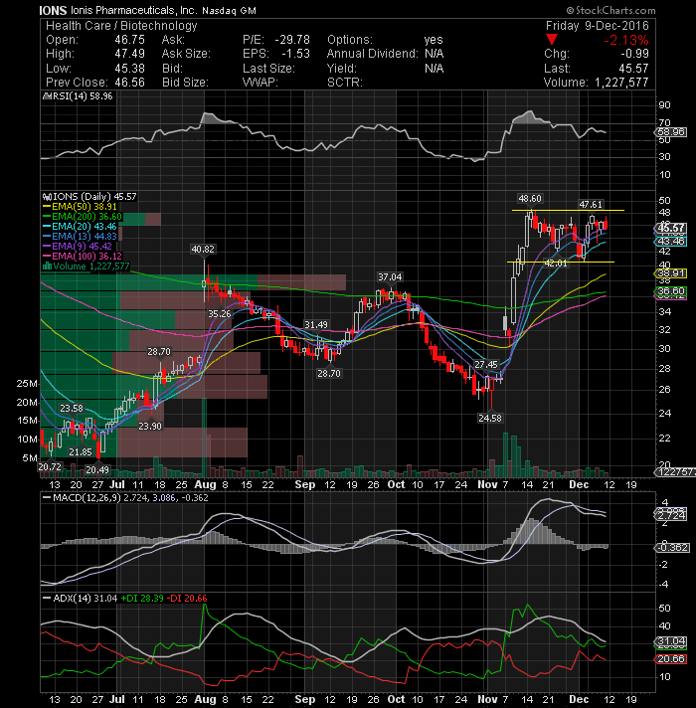Click the 42.01 support level label
This screenshot has width=696, height=708.
(555, 264)
